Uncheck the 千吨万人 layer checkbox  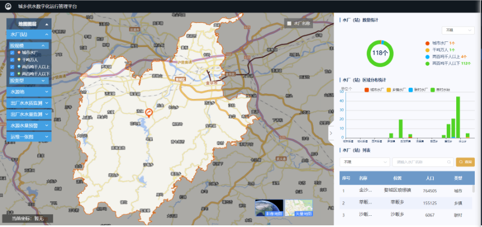coord(12,59)
